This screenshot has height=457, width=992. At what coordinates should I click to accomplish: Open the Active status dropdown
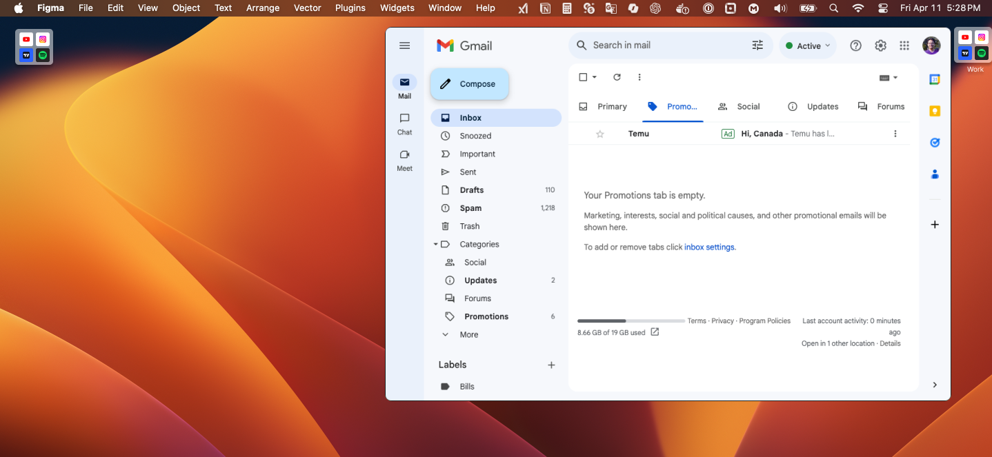(x=808, y=45)
